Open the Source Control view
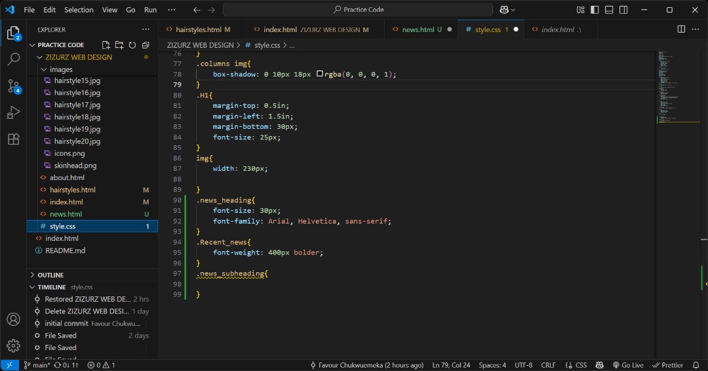This screenshot has width=708, height=371. click(x=14, y=86)
